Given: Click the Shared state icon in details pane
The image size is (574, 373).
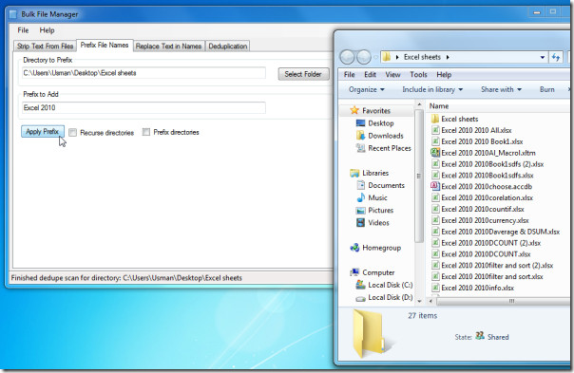Looking at the screenshot, I should 480,336.
